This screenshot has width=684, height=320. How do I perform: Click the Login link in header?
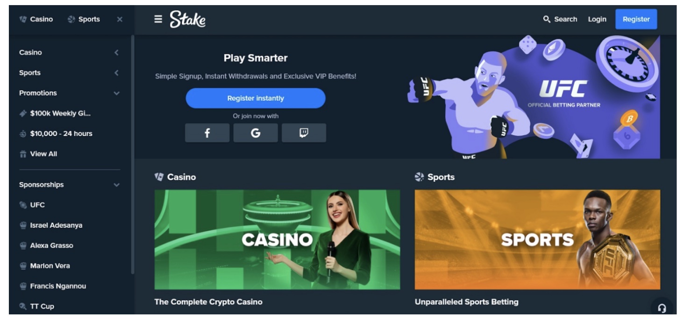tap(597, 19)
